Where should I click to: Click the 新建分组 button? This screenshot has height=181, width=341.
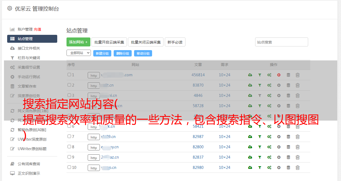102,53
